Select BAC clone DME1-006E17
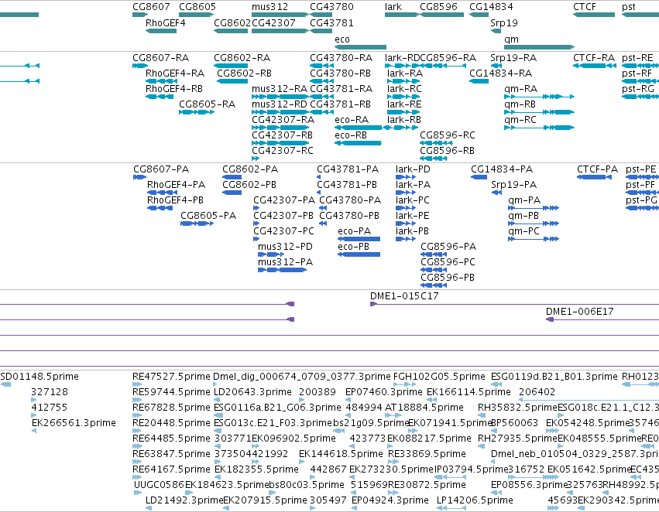Screen dimensions: 659x512 [x=602, y=319]
